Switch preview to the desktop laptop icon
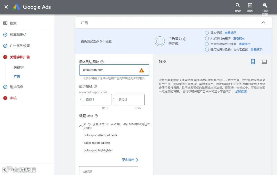Screen dimensions: 277x175 (264, 61)
